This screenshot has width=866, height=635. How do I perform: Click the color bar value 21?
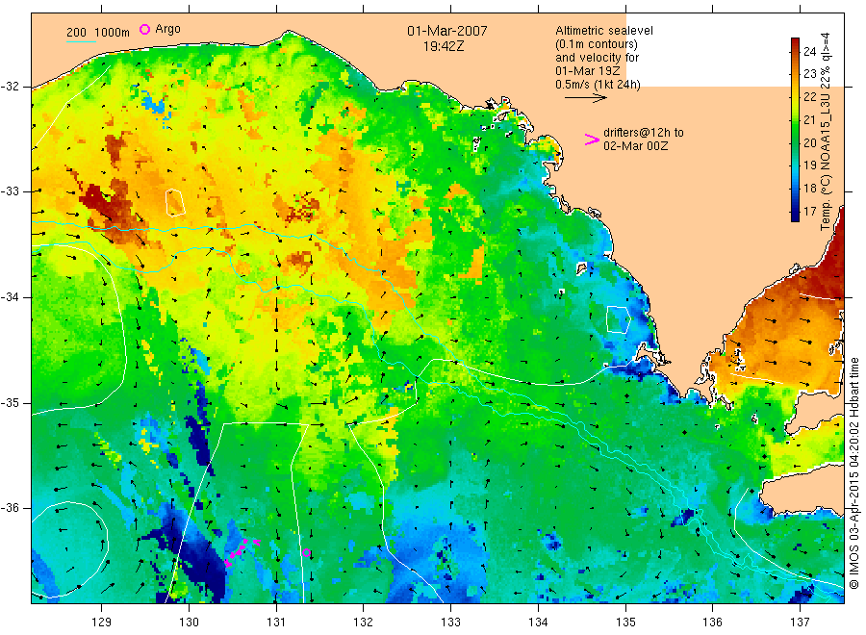[809, 120]
